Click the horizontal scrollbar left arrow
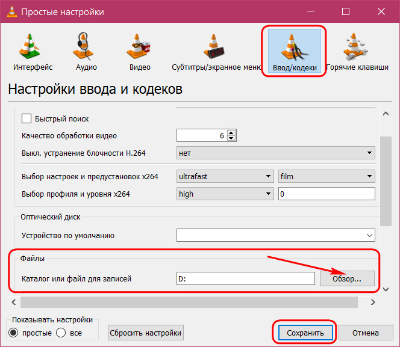 tap(14, 302)
